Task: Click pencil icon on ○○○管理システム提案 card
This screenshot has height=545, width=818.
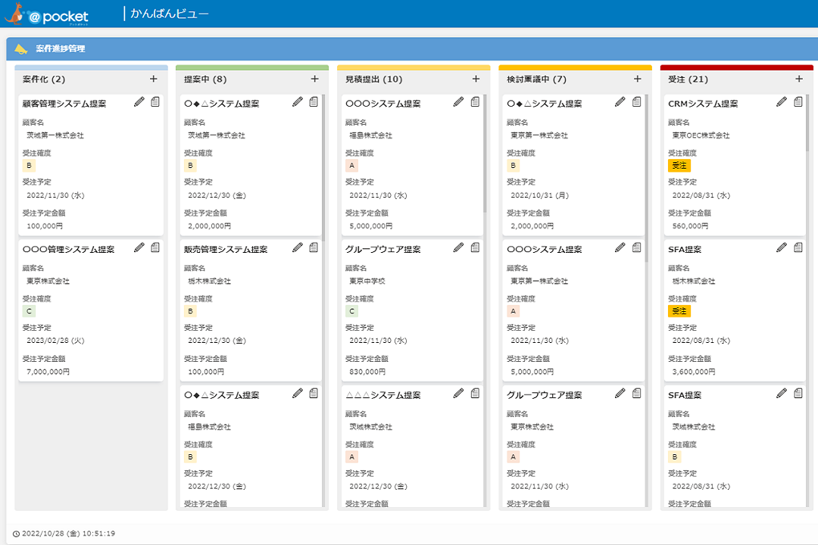Action: 139,248
